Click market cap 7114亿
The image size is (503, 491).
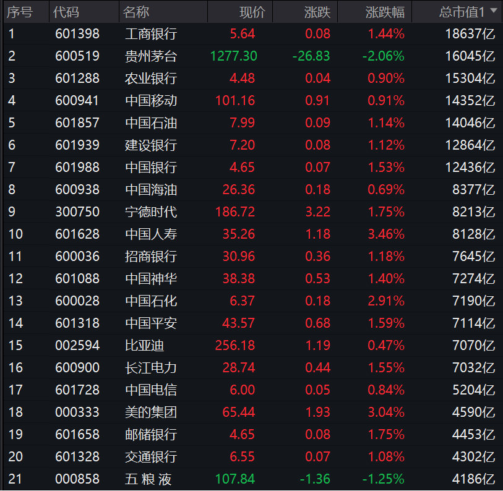point(474,323)
